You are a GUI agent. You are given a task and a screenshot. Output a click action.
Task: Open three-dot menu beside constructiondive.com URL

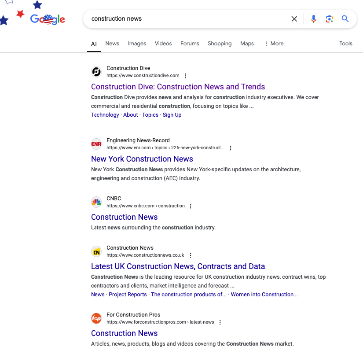pos(185,76)
